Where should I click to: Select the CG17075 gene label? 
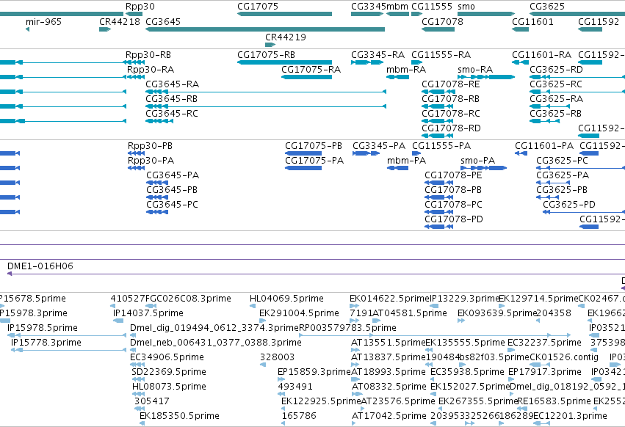[x=258, y=7]
